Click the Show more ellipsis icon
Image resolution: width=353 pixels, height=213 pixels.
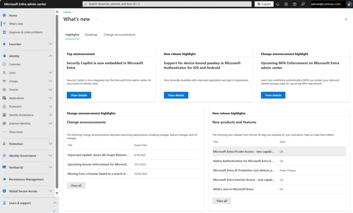pos(4,132)
